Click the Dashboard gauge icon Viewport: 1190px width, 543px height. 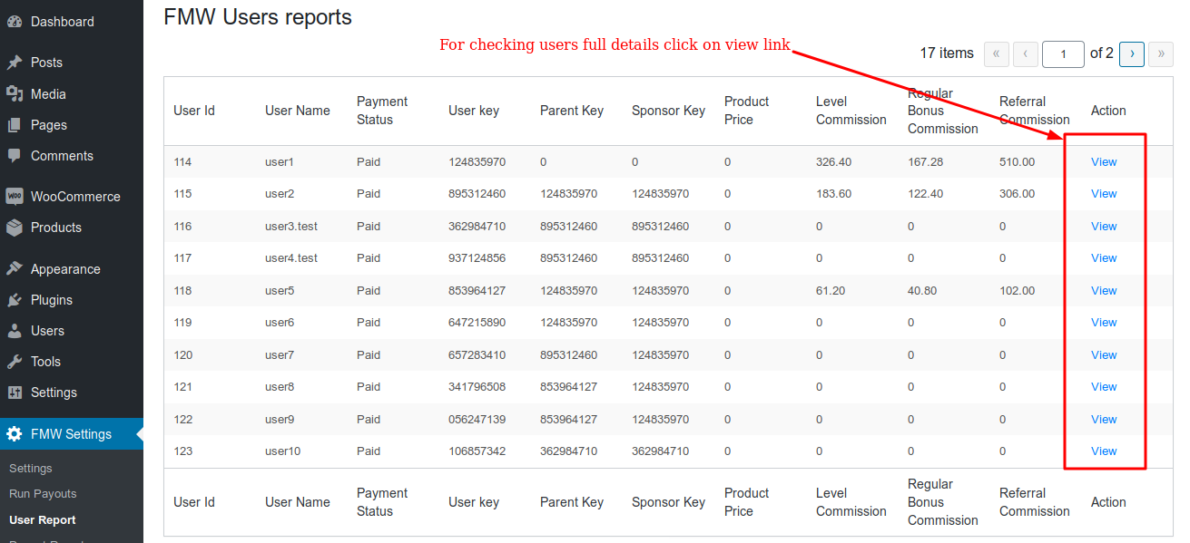pyautogui.click(x=15, y=22)
